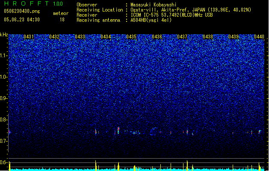Click the 0431 time marker
Screen dimensions: 269x171
coord(29,37)
